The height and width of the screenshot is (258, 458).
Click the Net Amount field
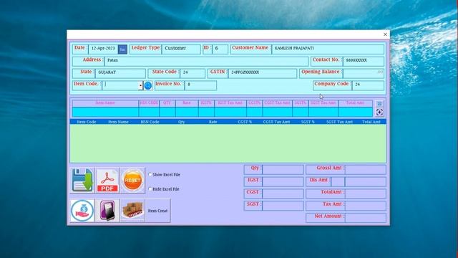(366, 217)
